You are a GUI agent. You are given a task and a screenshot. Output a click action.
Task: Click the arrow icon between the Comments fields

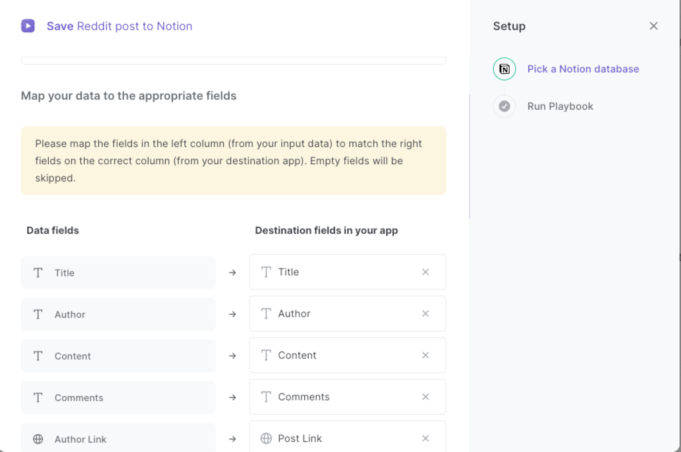click(232, 397)
